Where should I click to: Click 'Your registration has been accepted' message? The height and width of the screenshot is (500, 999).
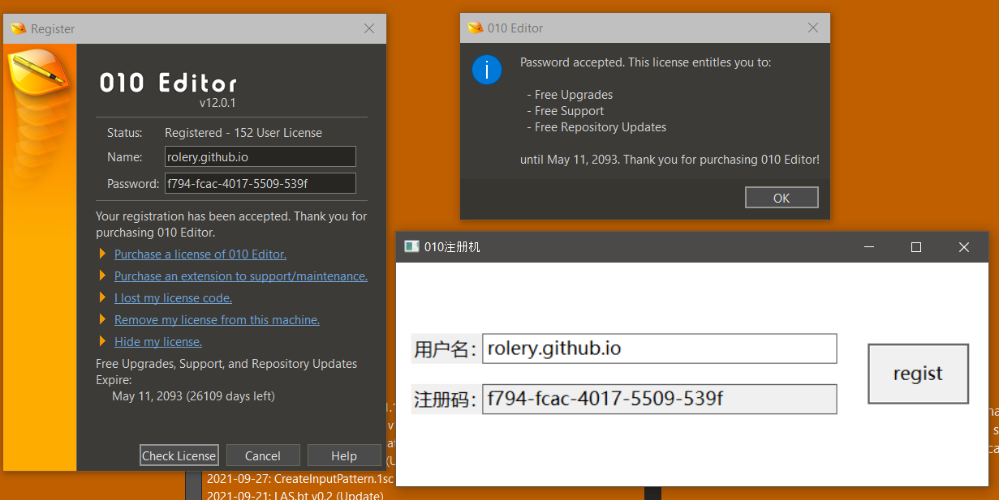[231, 224]
